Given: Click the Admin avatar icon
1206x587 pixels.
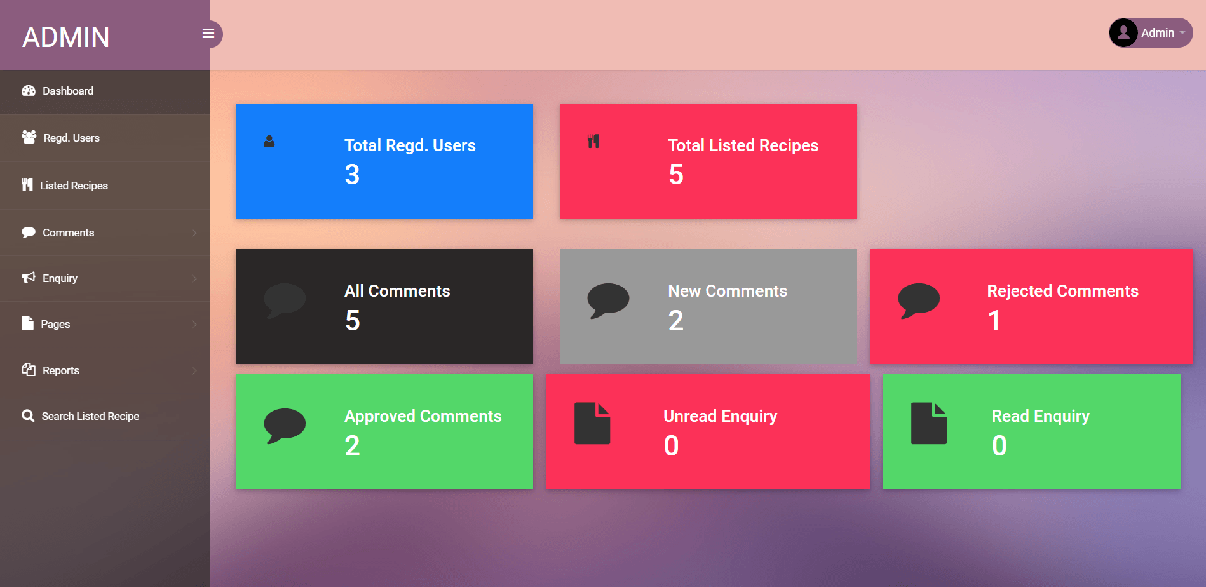Looking at the screenshot, I should pos(1123,32).
